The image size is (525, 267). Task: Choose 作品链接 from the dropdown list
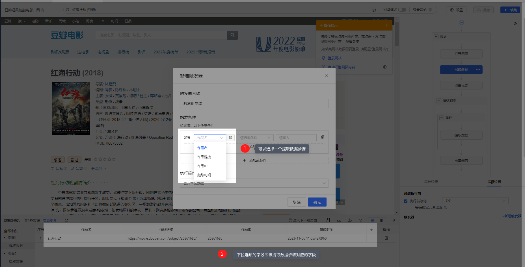click(x=210, y=157)
